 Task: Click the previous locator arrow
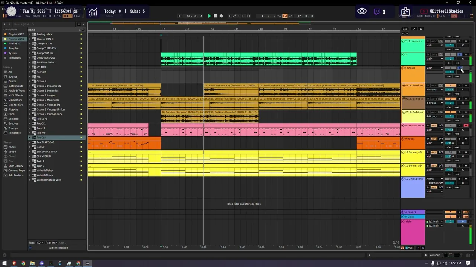[x=403, y=33]
